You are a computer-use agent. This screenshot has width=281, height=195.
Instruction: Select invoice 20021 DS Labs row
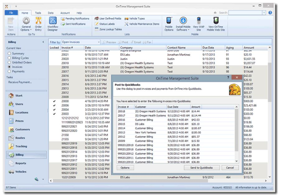pyautogui.click(x=158, y=55)
